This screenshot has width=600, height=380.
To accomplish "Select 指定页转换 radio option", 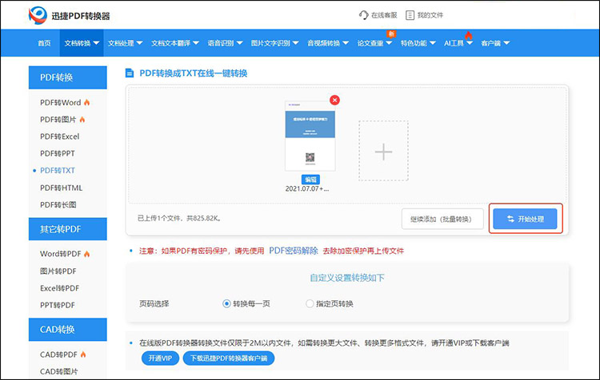I will pyautogui.click(x=310, y=303).
